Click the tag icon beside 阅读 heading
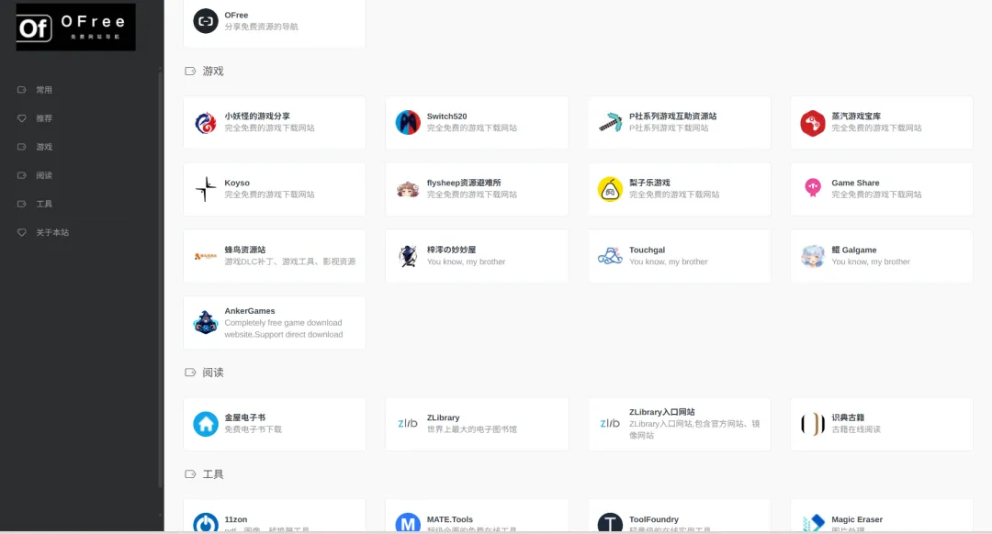Screen dimensions: 992x534 coord(190,373)
